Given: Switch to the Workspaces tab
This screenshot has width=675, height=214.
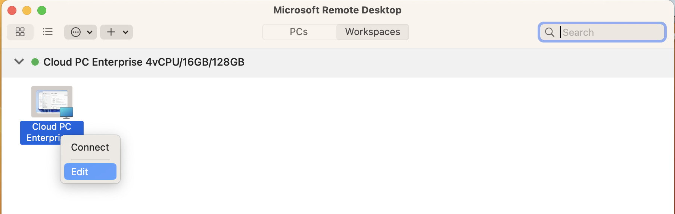Looking at the screenshot, I should click(373, 32).
